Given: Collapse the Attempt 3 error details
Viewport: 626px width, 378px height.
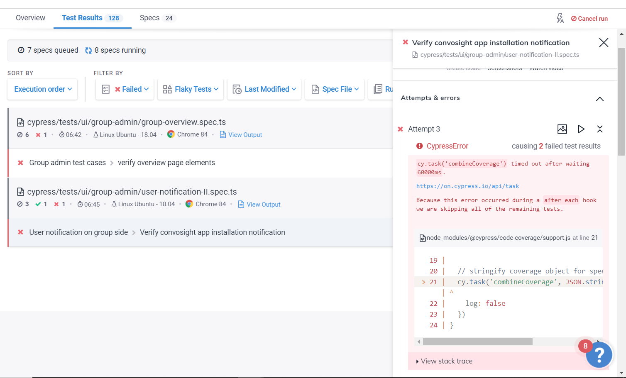Looking at the screenshot, I should click(x=599, y=129).
